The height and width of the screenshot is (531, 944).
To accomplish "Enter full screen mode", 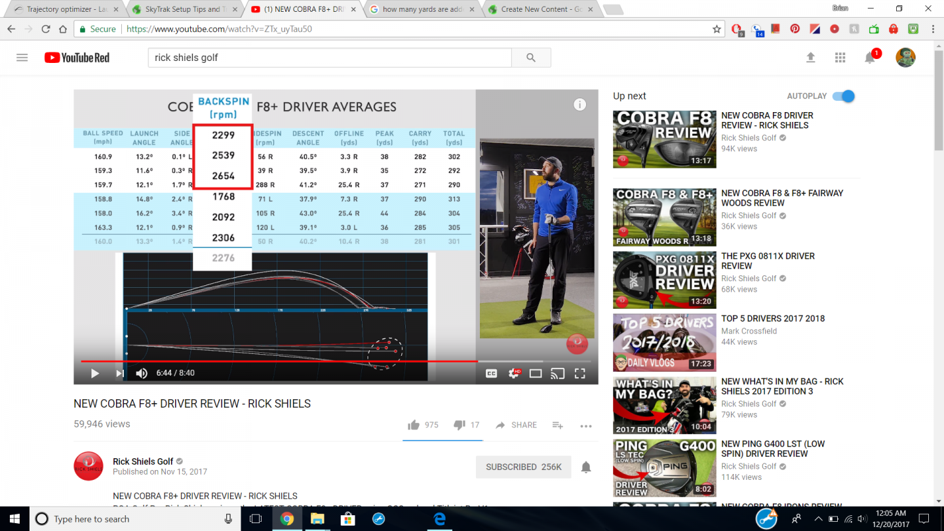I will pos(580,373).
